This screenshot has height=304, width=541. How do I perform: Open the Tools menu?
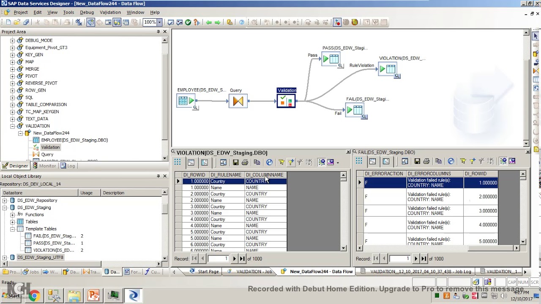pos(68,12)
